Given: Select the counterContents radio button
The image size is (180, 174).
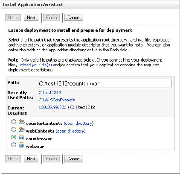Looking at the screenshot, I should click(14, 122).
